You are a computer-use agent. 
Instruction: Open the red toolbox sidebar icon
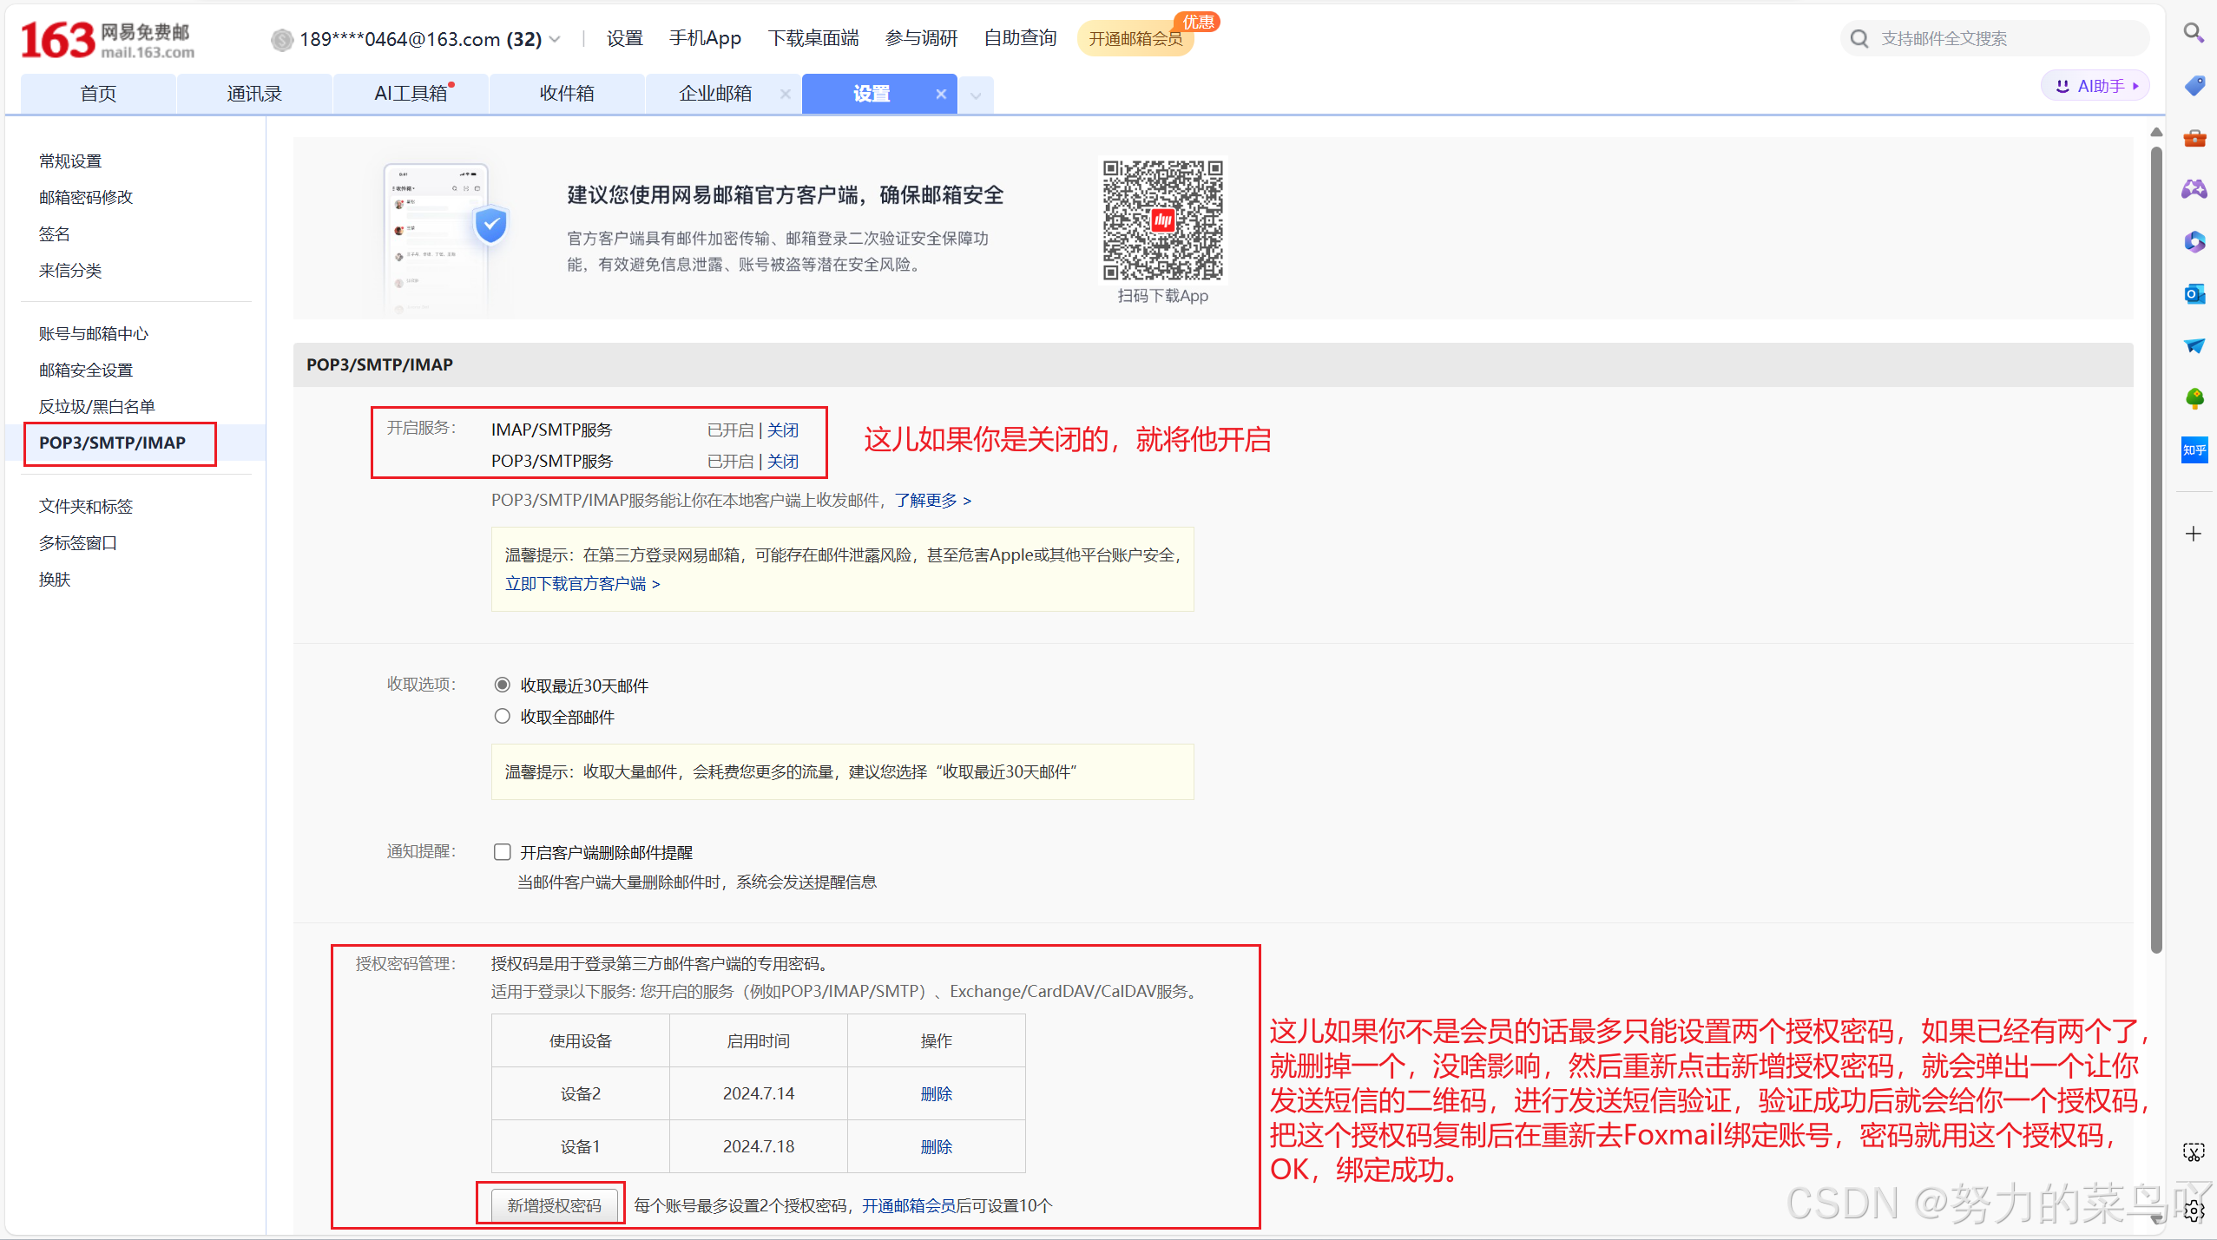2194,138
